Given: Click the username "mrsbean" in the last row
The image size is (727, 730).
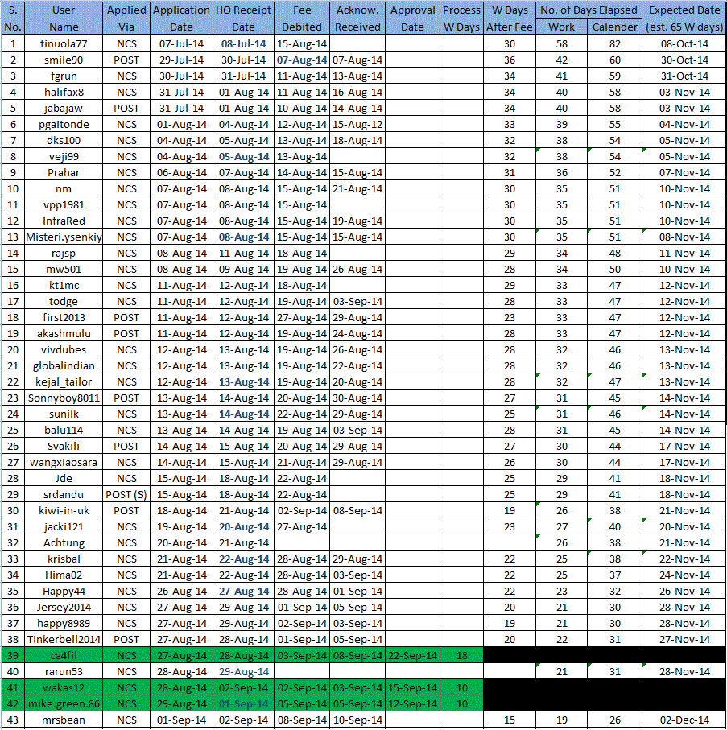Looking at the screenshot, I should pos(64,720).
